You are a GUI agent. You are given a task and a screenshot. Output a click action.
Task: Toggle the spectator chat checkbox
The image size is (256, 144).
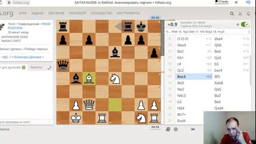click(x=24, y=68)
